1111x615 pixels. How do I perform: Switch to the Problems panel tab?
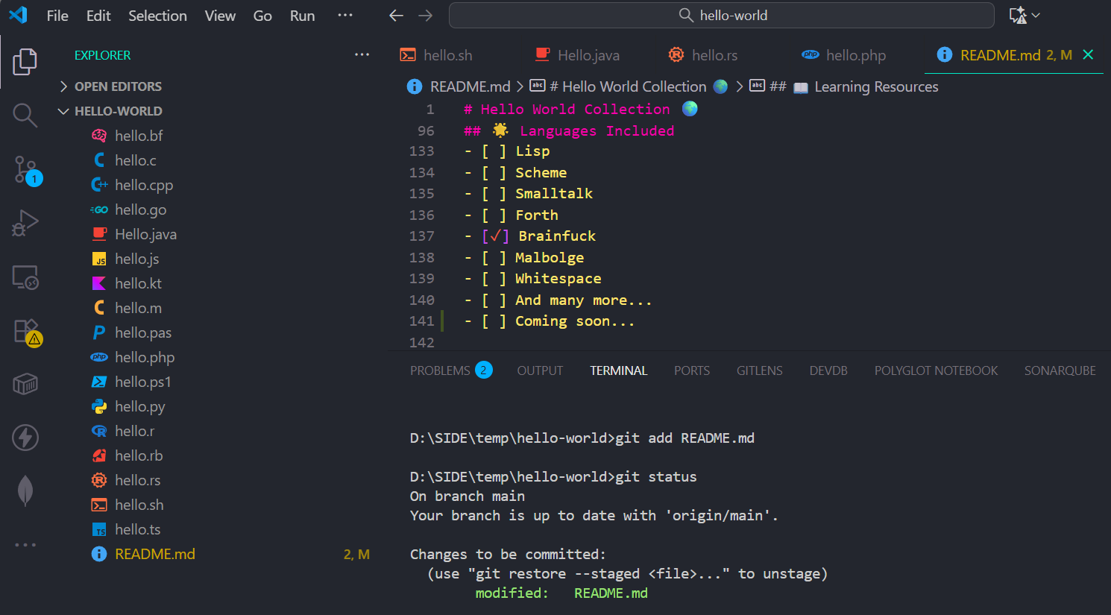440,370
